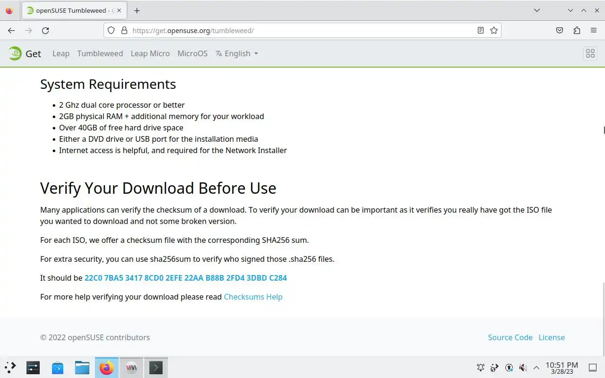Switch to the Firefox taskbar entry
This screenshot has width=605, height=378.
coord(107,367)
